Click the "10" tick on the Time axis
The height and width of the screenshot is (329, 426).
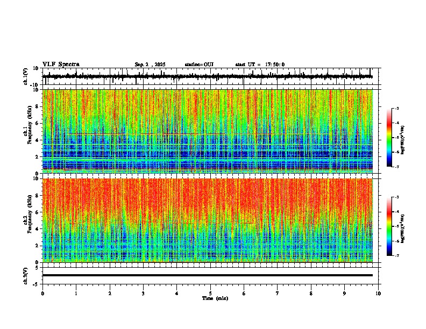(x=378, y=294)
